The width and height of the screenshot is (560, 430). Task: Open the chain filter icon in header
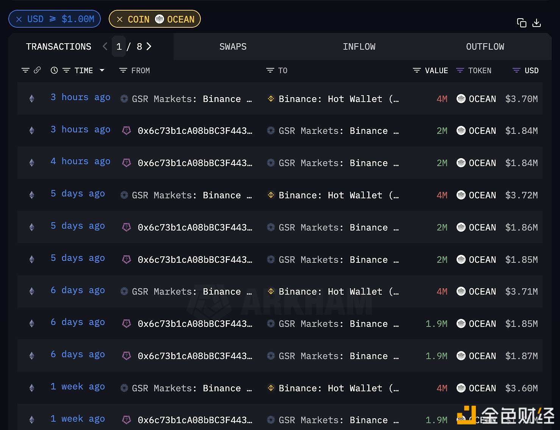coord(25,71)
